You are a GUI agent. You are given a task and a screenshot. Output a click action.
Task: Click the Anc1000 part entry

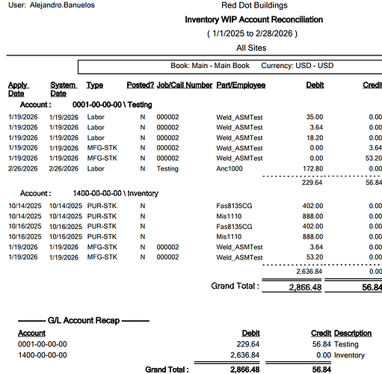pos(229,169)
